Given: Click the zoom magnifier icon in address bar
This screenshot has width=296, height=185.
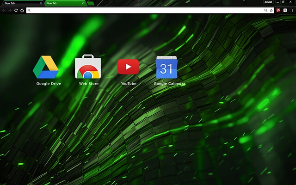Looking at the screenshot, I should 265,10.
